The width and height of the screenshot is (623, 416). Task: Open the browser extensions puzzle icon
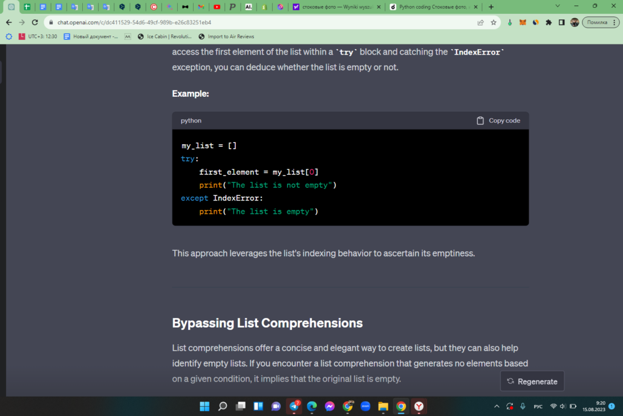(549, 22)
